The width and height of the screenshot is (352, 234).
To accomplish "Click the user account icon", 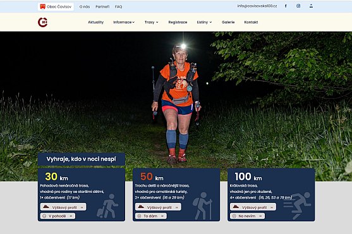I will [311, 6].
